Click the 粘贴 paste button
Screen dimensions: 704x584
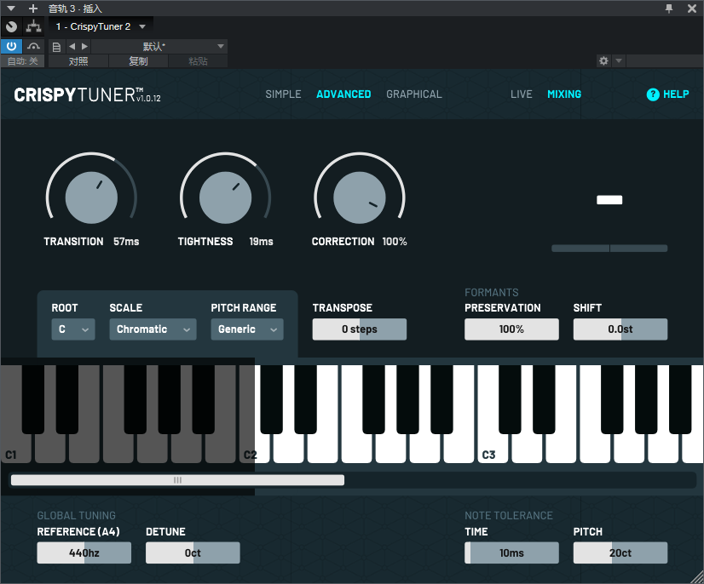(198, 61)
